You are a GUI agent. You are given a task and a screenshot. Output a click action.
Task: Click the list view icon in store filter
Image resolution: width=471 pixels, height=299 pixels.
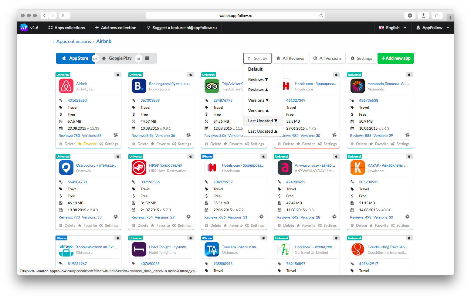pyautogui.click(x=147, y=58)
